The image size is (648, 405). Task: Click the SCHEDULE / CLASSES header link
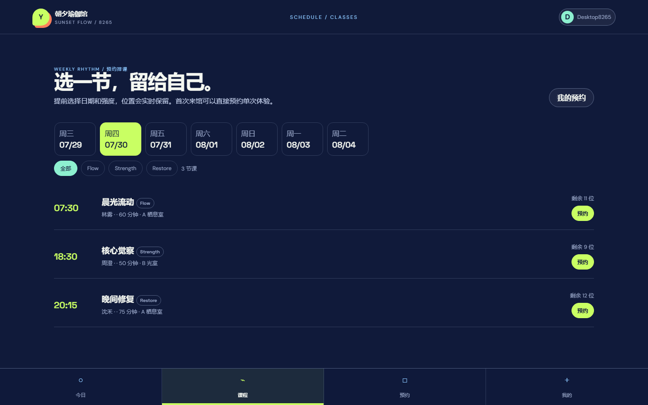click(324, 17)
